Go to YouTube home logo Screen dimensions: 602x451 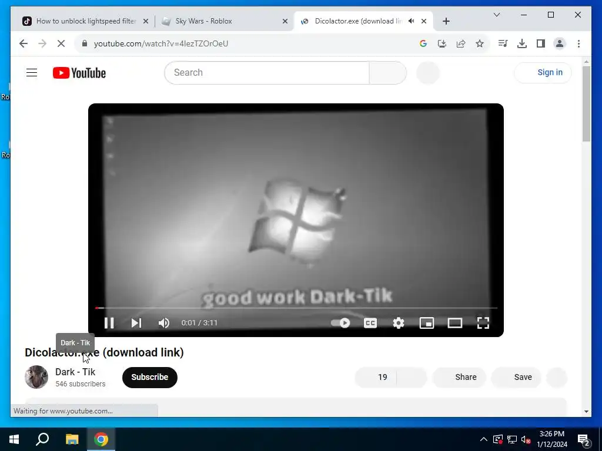coord(79,73)
